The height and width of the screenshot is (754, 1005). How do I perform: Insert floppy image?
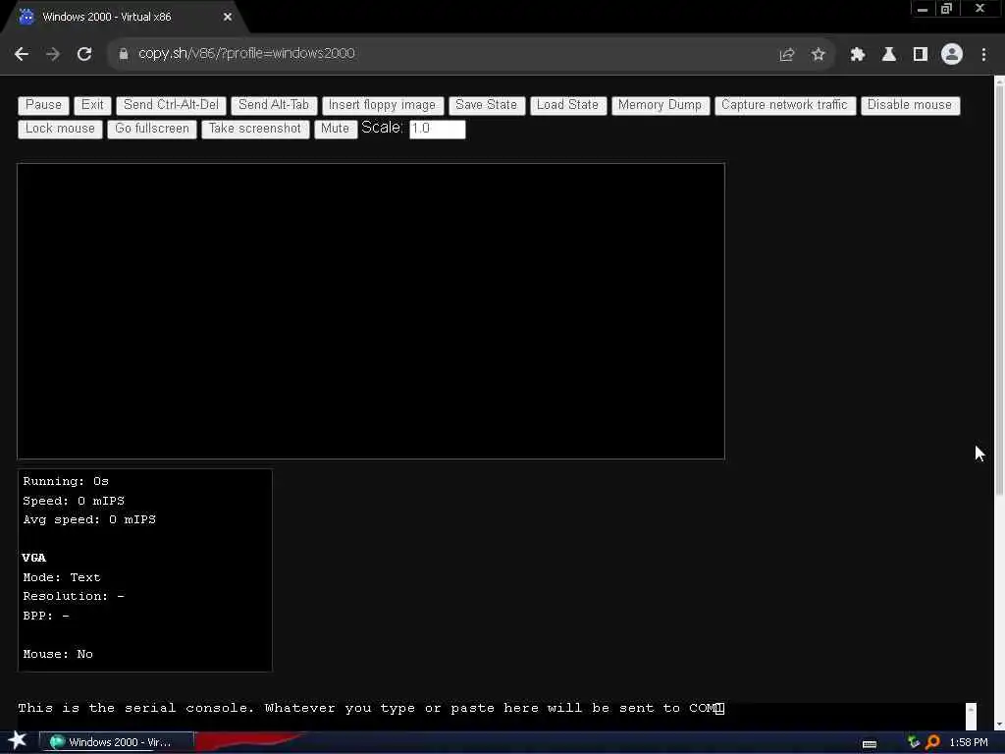coord(382,105)
